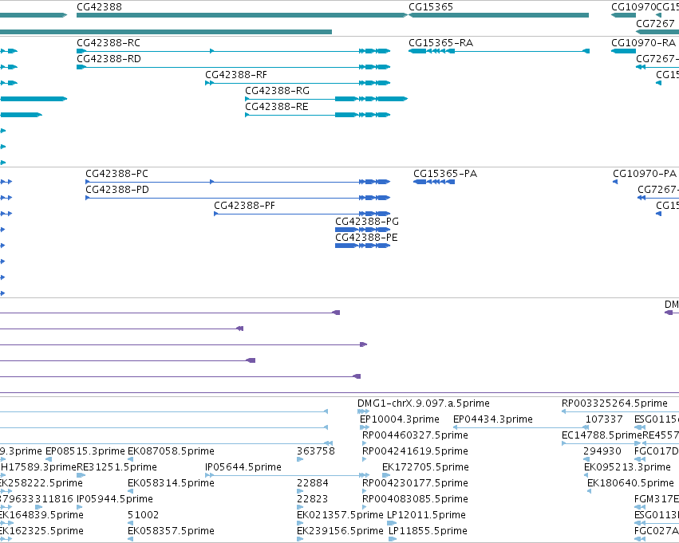The width and height of the screenshot is (679, 543).
Task: Select the EK087058.5prime label
Action: 171,452
